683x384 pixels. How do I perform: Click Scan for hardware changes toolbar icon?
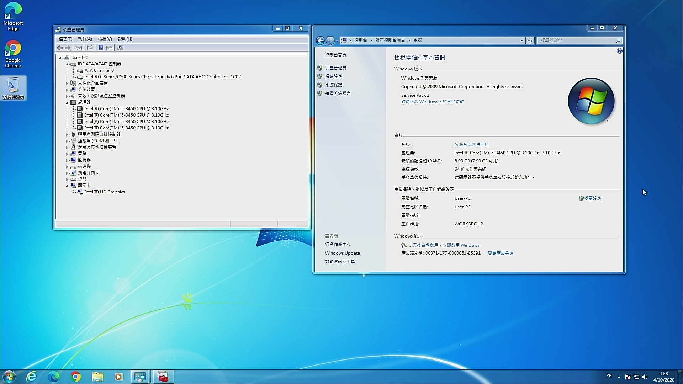coord(120,48)
